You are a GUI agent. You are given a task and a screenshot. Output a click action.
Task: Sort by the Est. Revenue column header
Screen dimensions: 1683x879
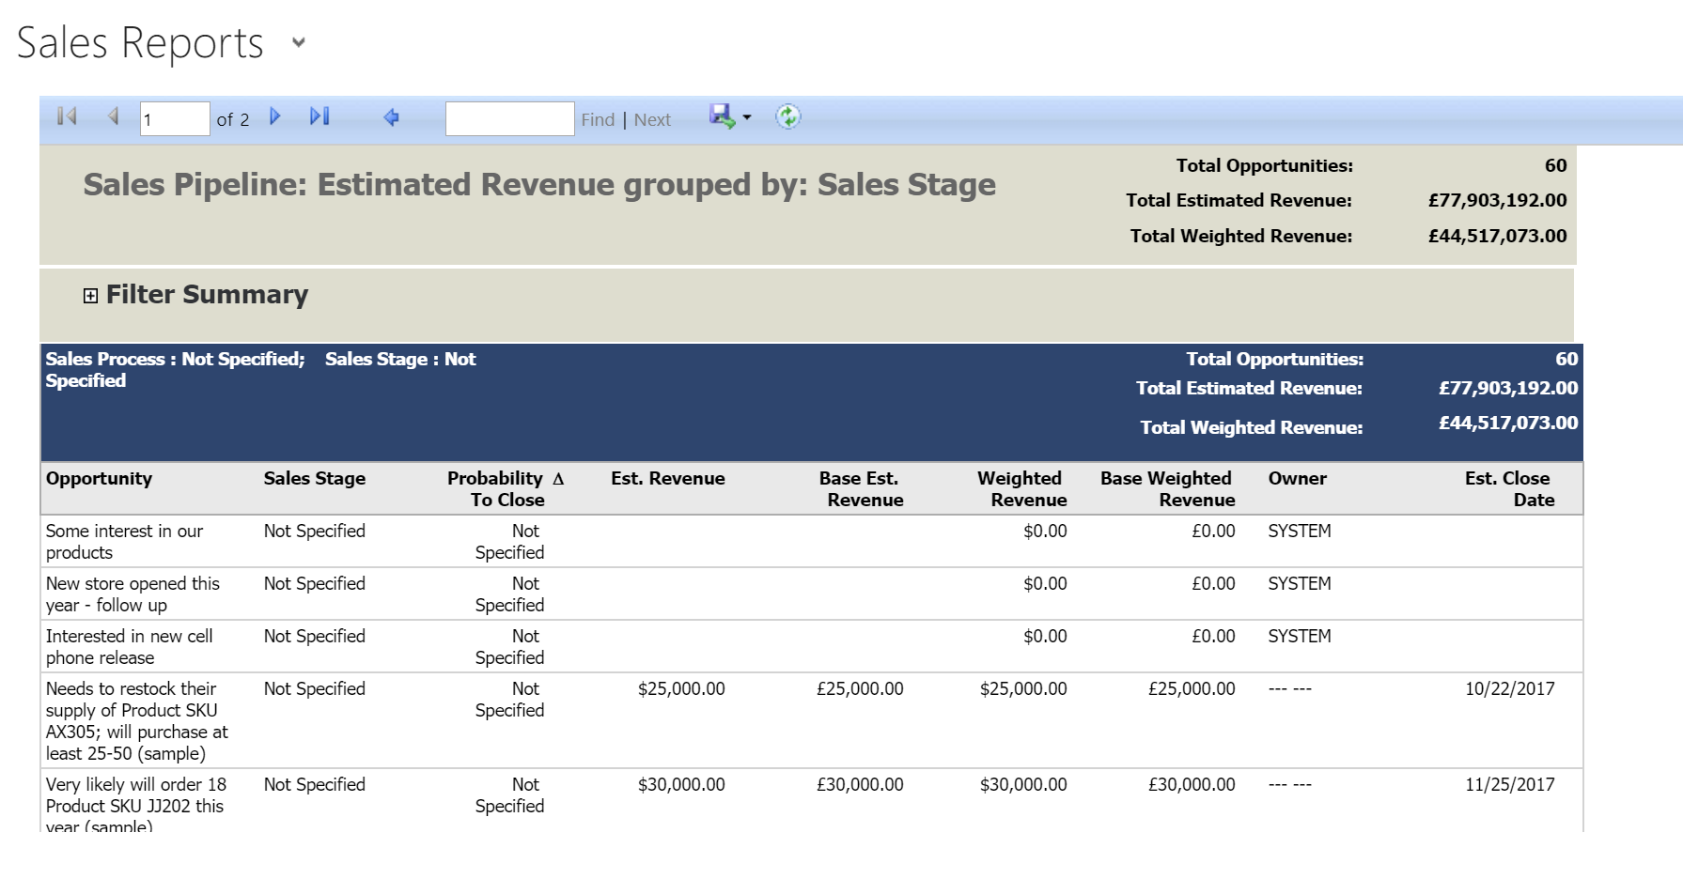[x=667, y=478]
